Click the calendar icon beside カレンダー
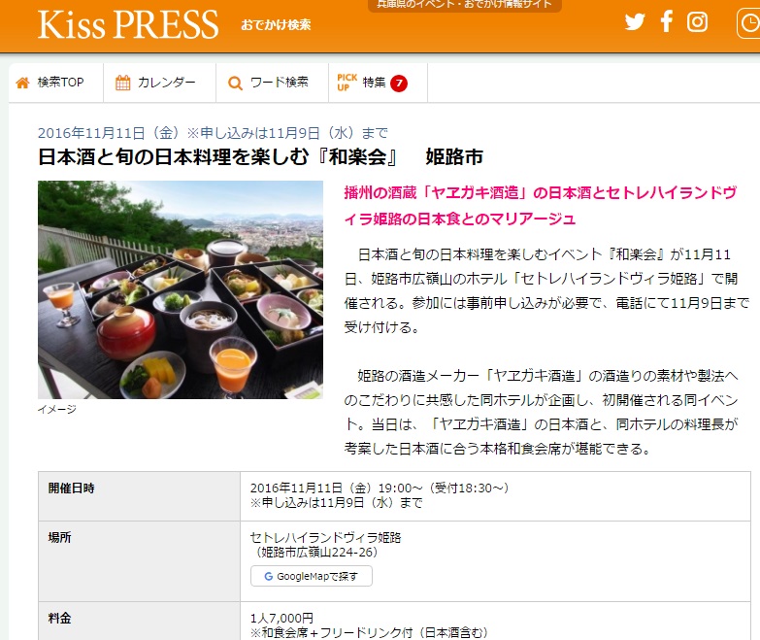The width and height of the screenshot is (760, 640). 122,83
